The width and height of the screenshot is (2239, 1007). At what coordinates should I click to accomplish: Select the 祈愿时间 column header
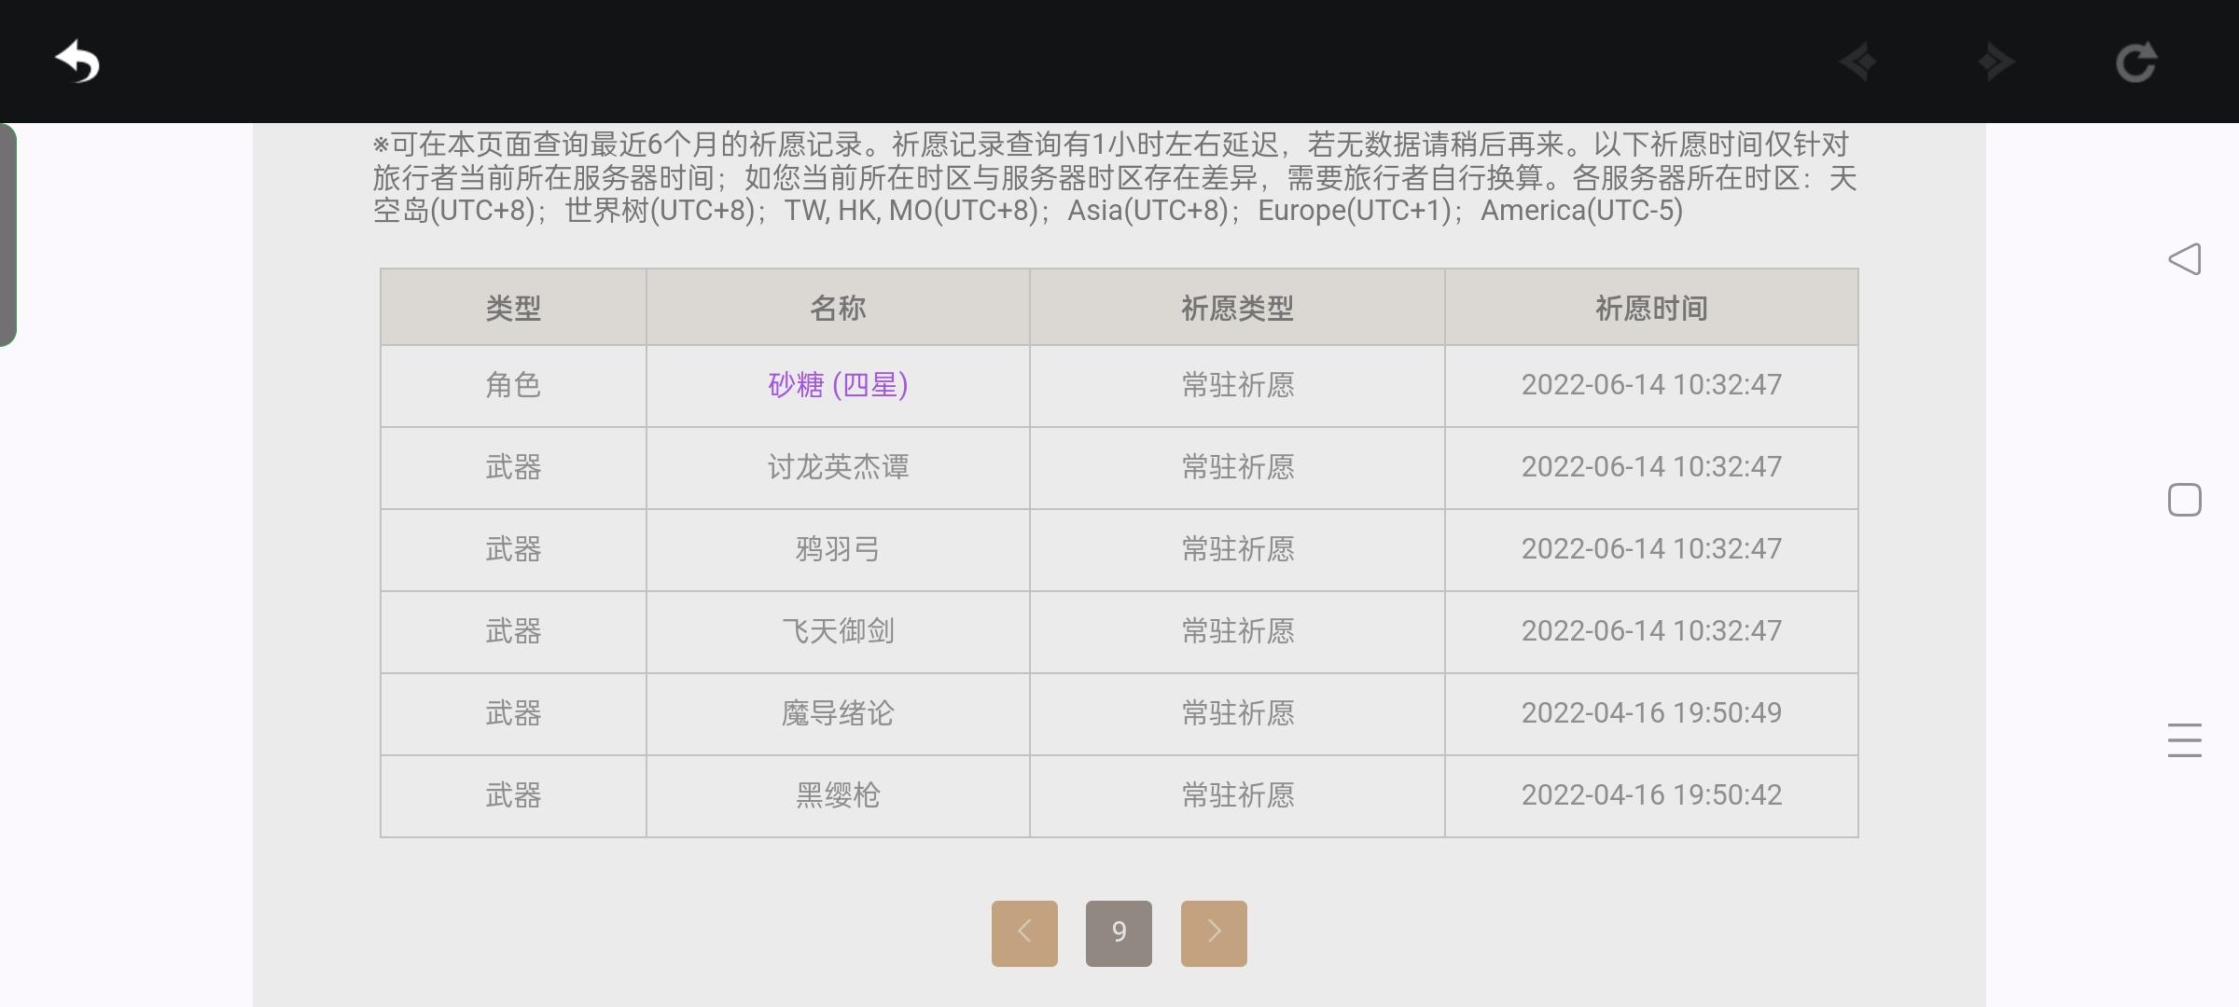pos(1651,308)
